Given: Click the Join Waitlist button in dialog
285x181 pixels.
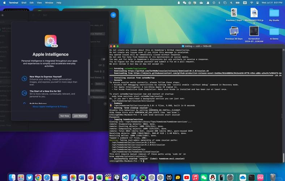Looking at the screenshot, I should [80, 116].
